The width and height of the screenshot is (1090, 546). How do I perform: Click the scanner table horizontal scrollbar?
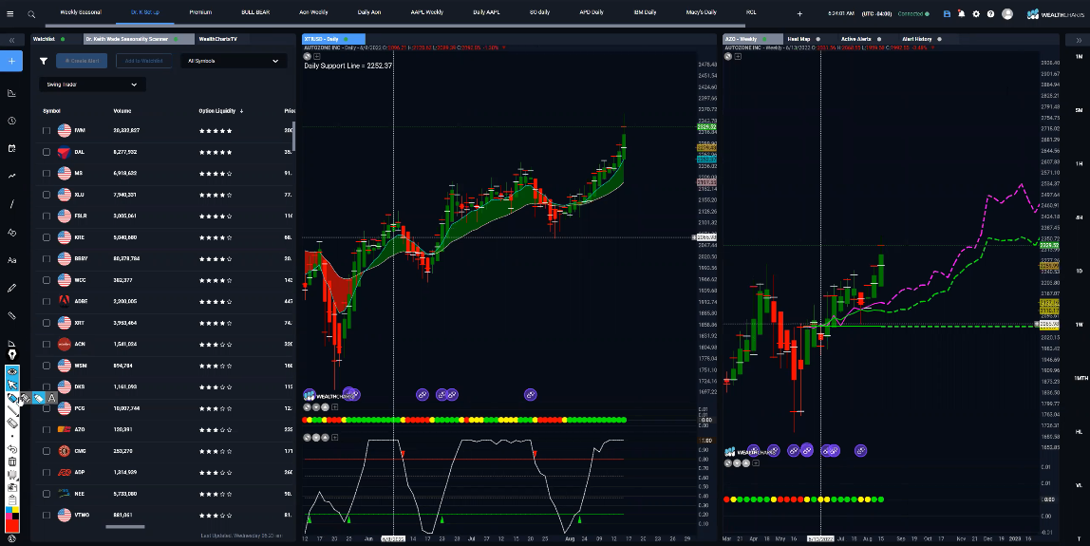(125, 526)
